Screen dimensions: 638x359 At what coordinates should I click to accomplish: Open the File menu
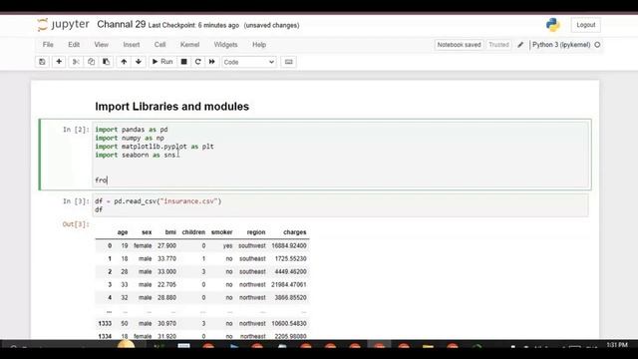48,45
